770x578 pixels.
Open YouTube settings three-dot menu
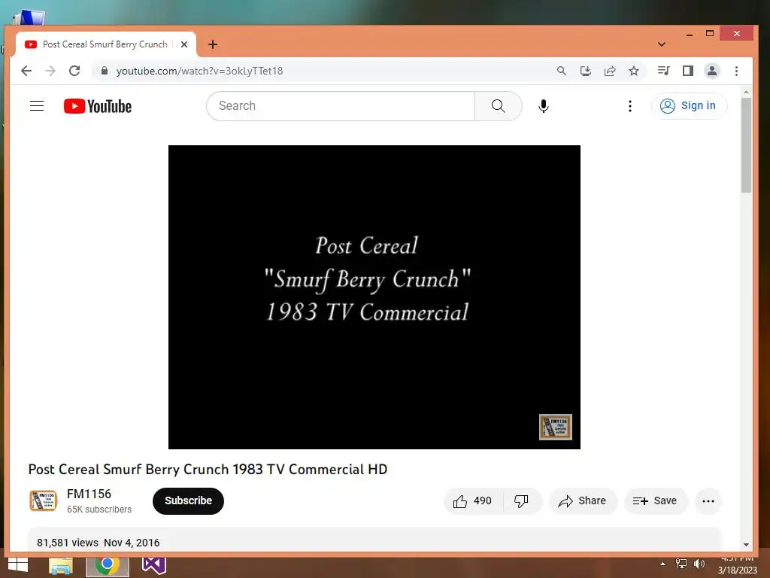click(x=629, y=105)
